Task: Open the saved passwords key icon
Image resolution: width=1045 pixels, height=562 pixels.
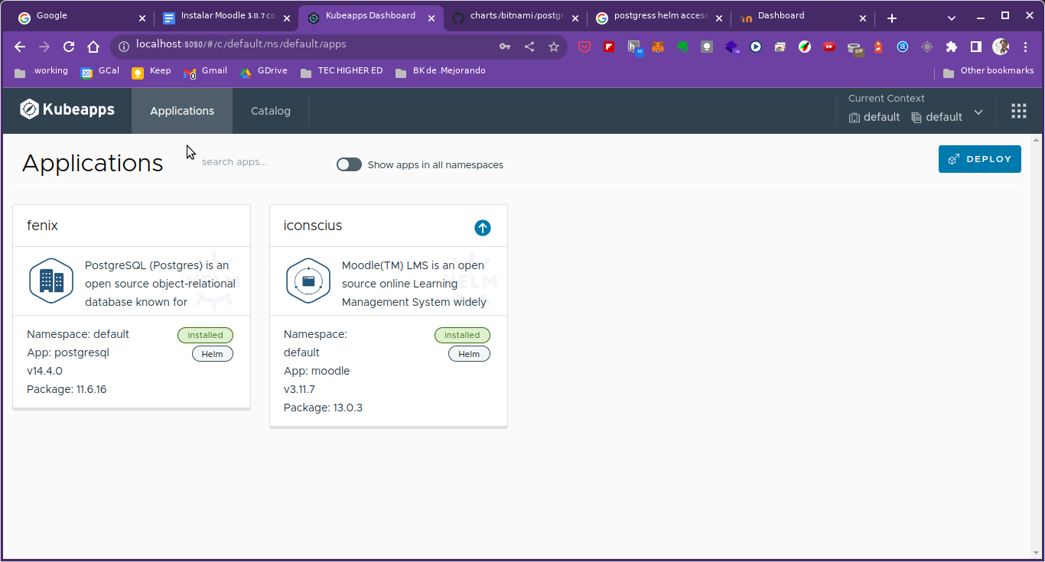Action: (505, 47)
